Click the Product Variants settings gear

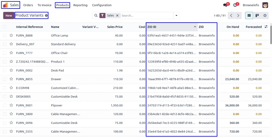[x=46, y=15]
